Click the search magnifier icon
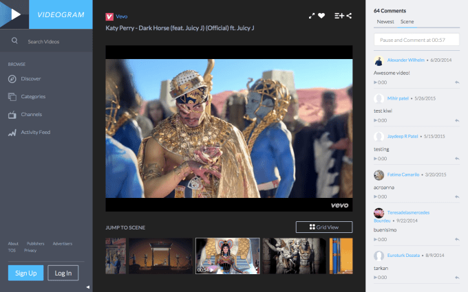Image resolution: width=468 pixels, height=292 pixels. click(x=14, y=41)
